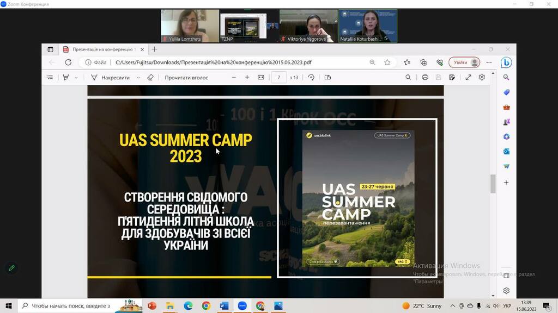This screenshot has width=558, height=313.
Task: Toggle fit to width view
Action: (260, 78)
